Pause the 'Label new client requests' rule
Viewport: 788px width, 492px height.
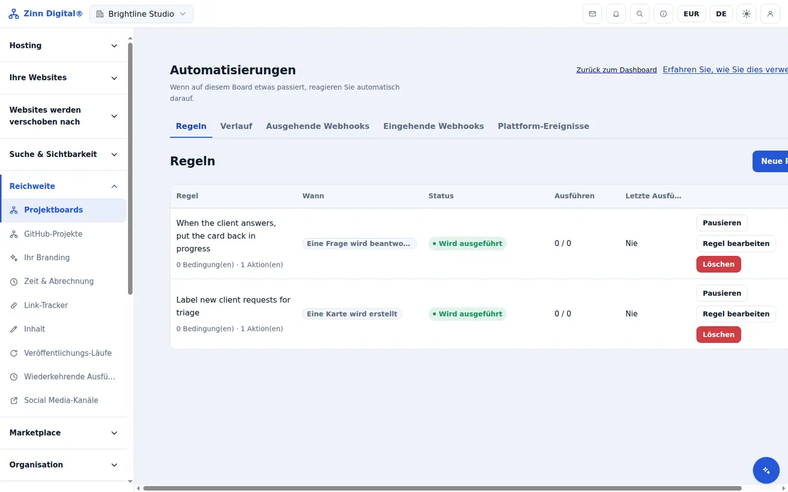point(722,294)
